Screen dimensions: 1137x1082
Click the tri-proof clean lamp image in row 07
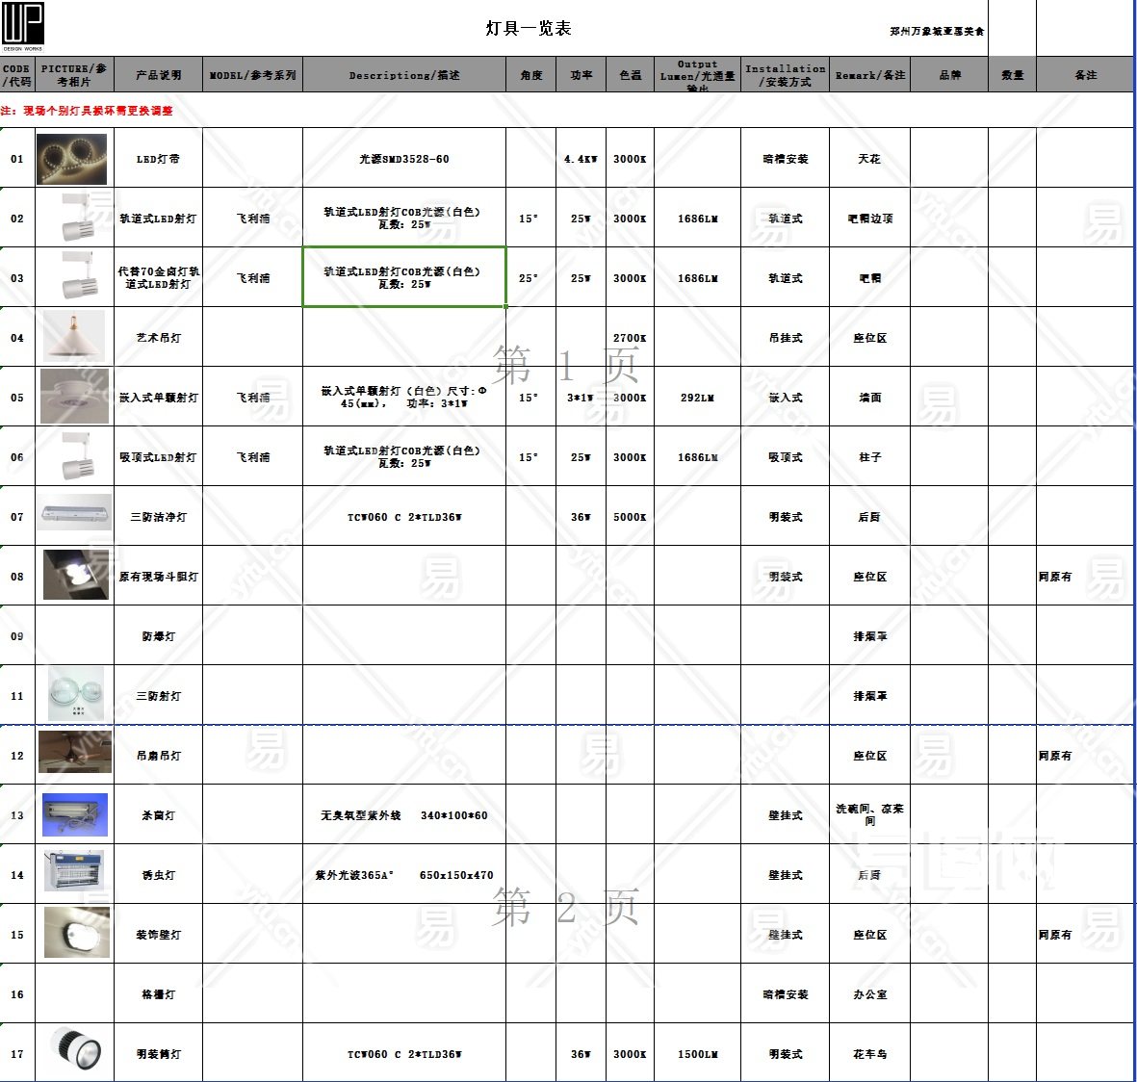coord(74,514)
